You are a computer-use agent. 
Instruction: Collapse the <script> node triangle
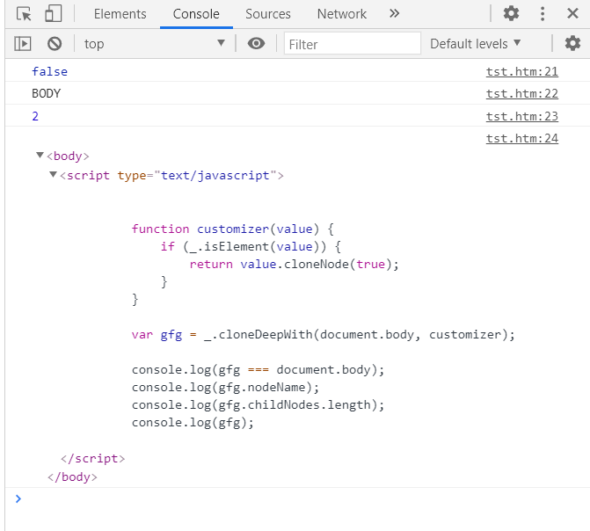[x=53, y=174]
